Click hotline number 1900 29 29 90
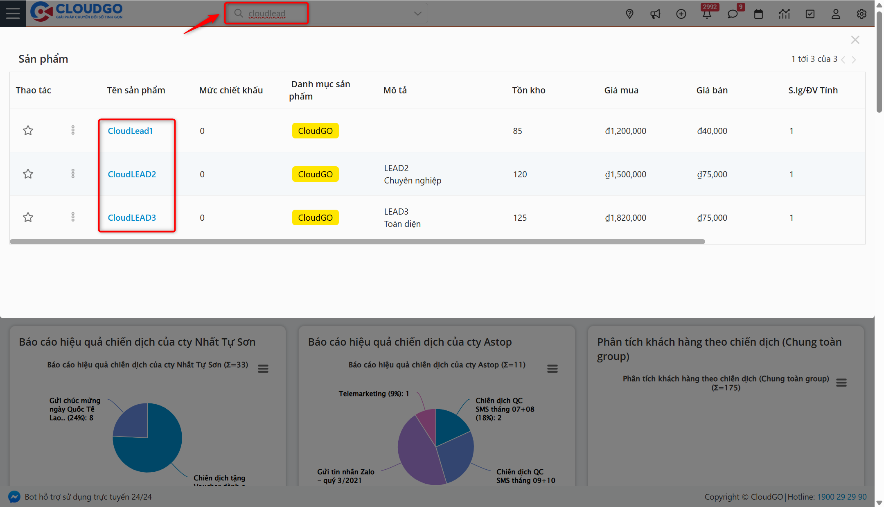The width and height of the screenshot is (884, 507). [842, 497]
